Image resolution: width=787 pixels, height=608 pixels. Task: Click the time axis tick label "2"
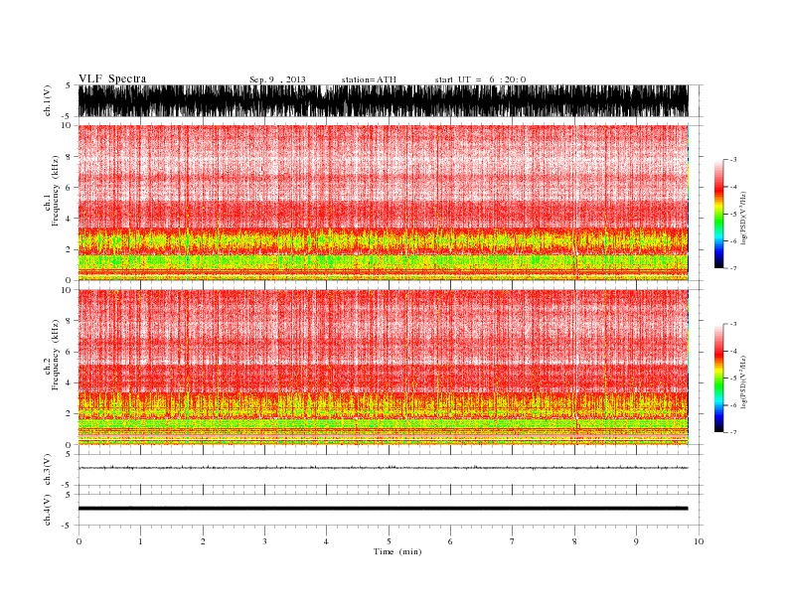pyautogui.click(x=203, y=541)
